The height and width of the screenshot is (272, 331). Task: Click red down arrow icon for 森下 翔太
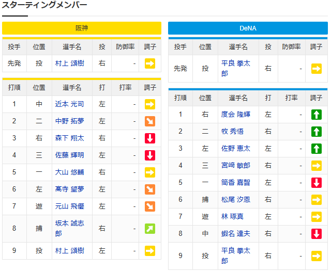pos(150,138)
